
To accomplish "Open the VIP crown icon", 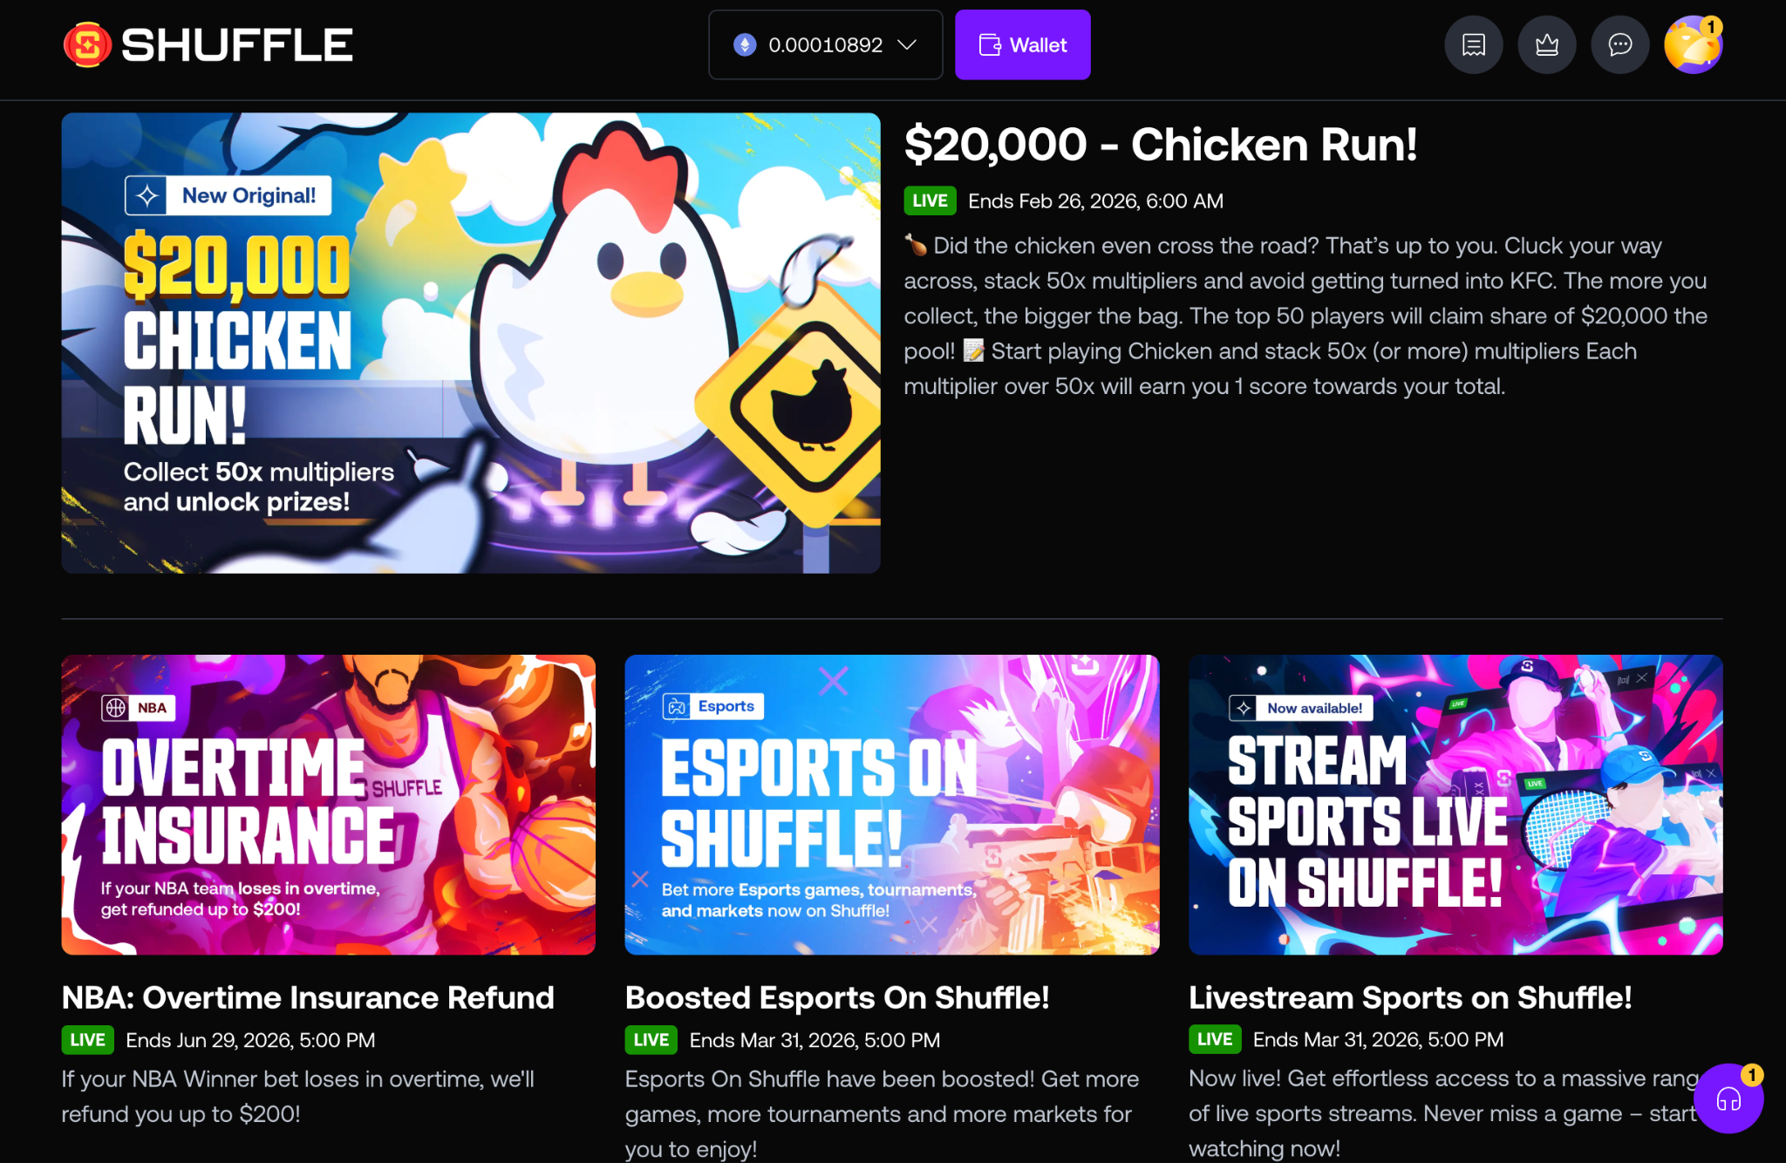I will coord(1547,44).
